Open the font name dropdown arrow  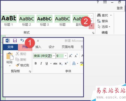point(54,56)
